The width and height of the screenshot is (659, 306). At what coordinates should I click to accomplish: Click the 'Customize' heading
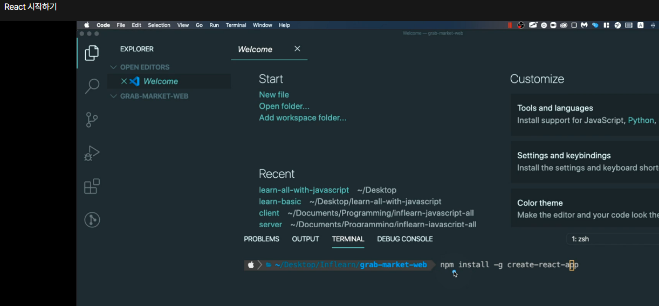point(537,79)
